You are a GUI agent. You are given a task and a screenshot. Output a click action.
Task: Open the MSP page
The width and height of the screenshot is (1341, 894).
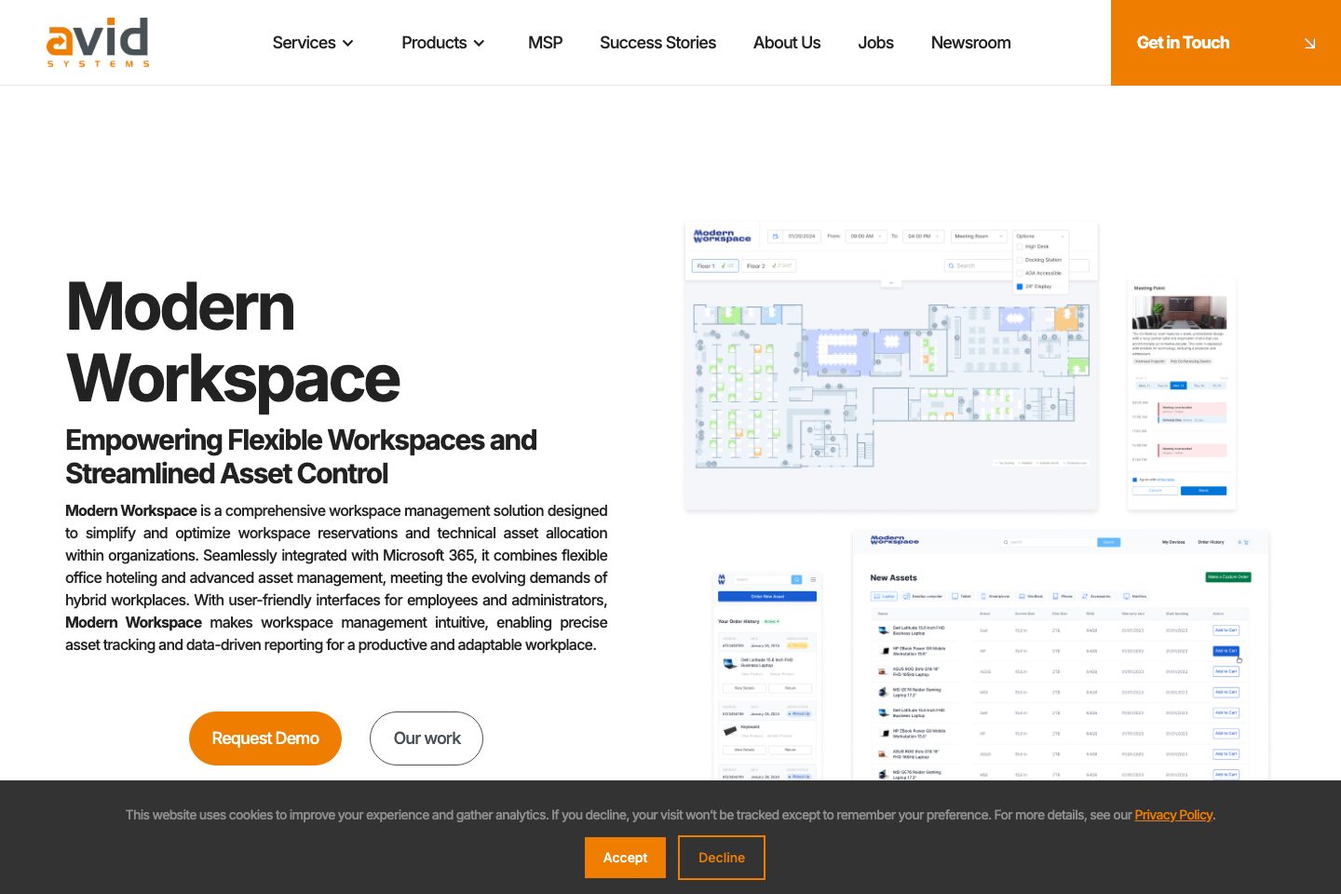(x=545, y=43)
